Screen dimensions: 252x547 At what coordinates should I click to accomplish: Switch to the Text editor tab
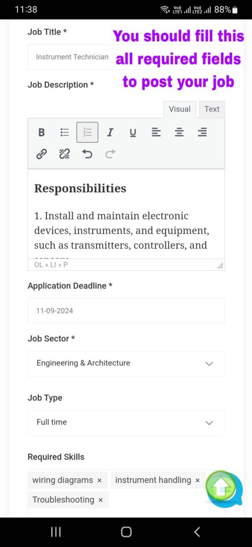(212, 109)
